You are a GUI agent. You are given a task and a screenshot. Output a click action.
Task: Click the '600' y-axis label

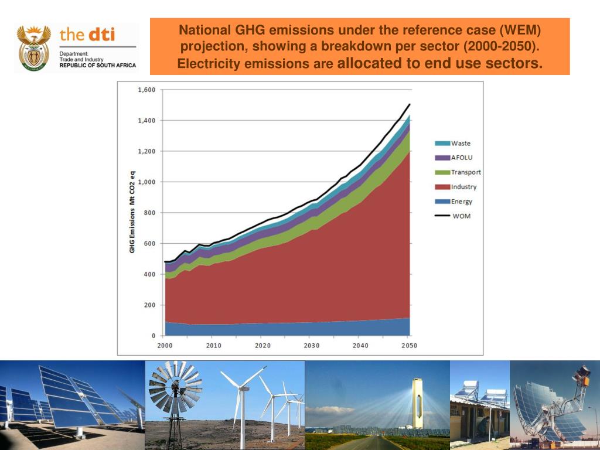coord(149,244)
